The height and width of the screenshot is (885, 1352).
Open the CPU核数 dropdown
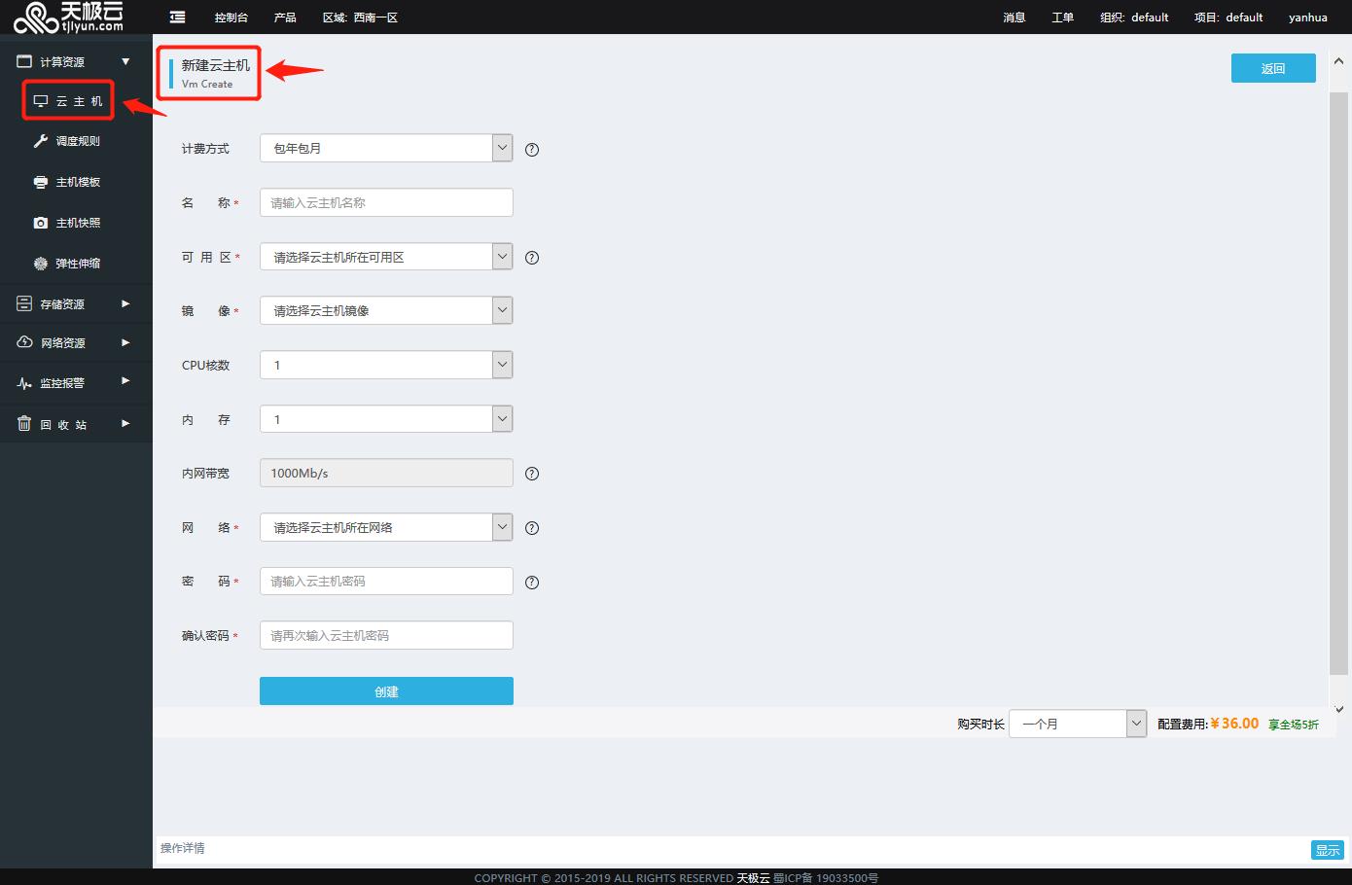coord(385,366)
